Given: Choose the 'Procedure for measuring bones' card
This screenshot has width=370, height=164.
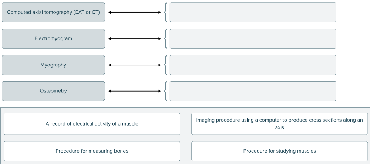Looking at the screenshot, I should pyautogui.click(x=92, y=151).
